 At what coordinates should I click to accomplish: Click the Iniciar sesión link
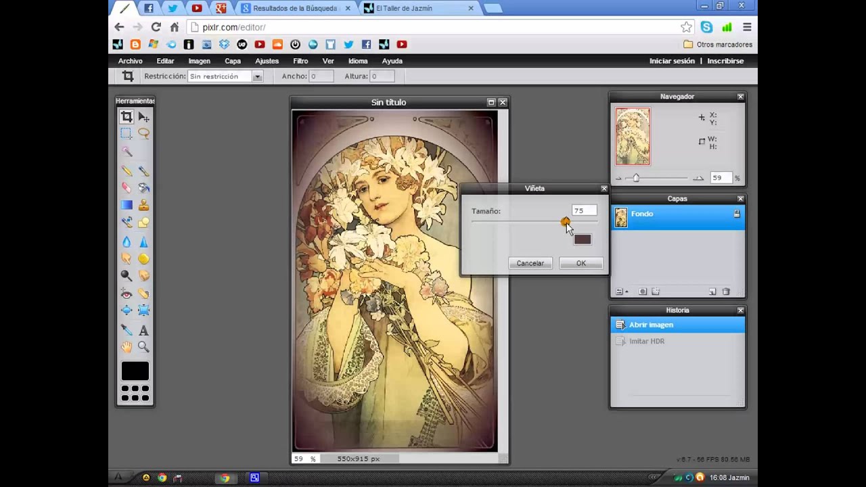click(x=672, y=61)
